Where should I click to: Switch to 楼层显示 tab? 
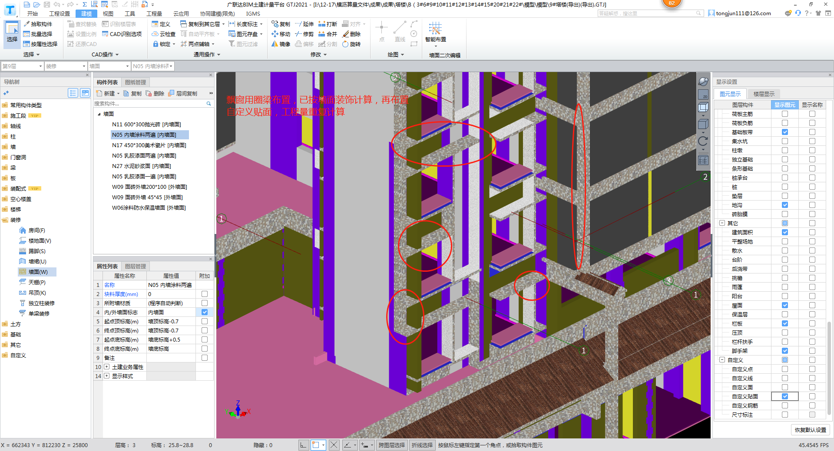click(x=764, y=94)
